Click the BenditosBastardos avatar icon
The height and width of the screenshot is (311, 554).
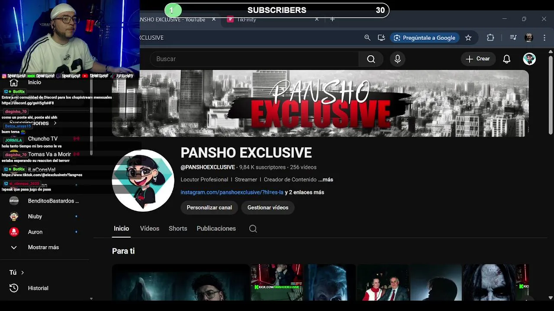(14, 201)
